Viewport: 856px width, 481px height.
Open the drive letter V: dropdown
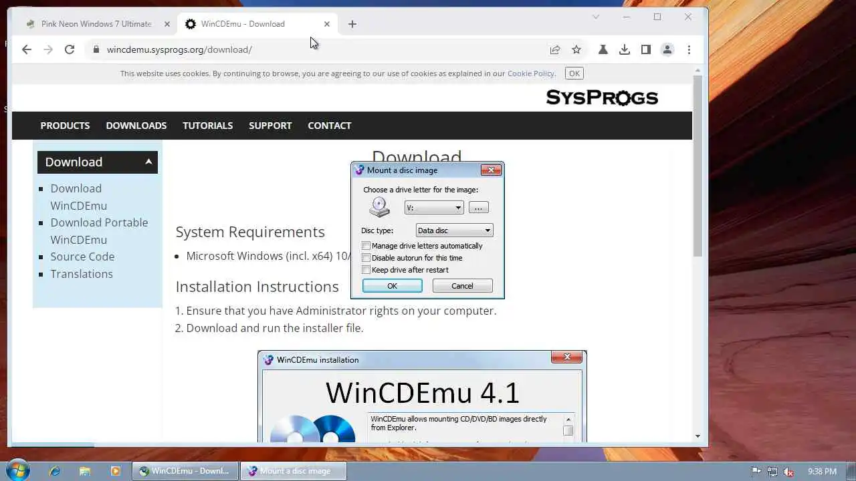434,208
